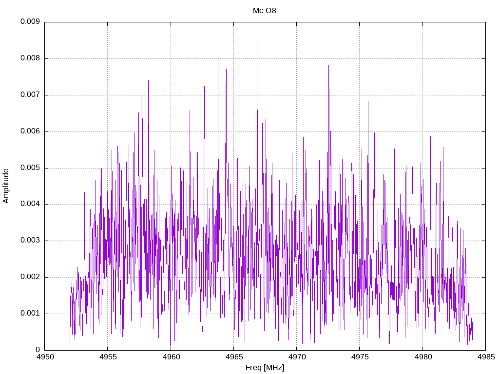Click the 4965 x-axis tick label
This screenshot has height=374, width=499.
(234, 357)
